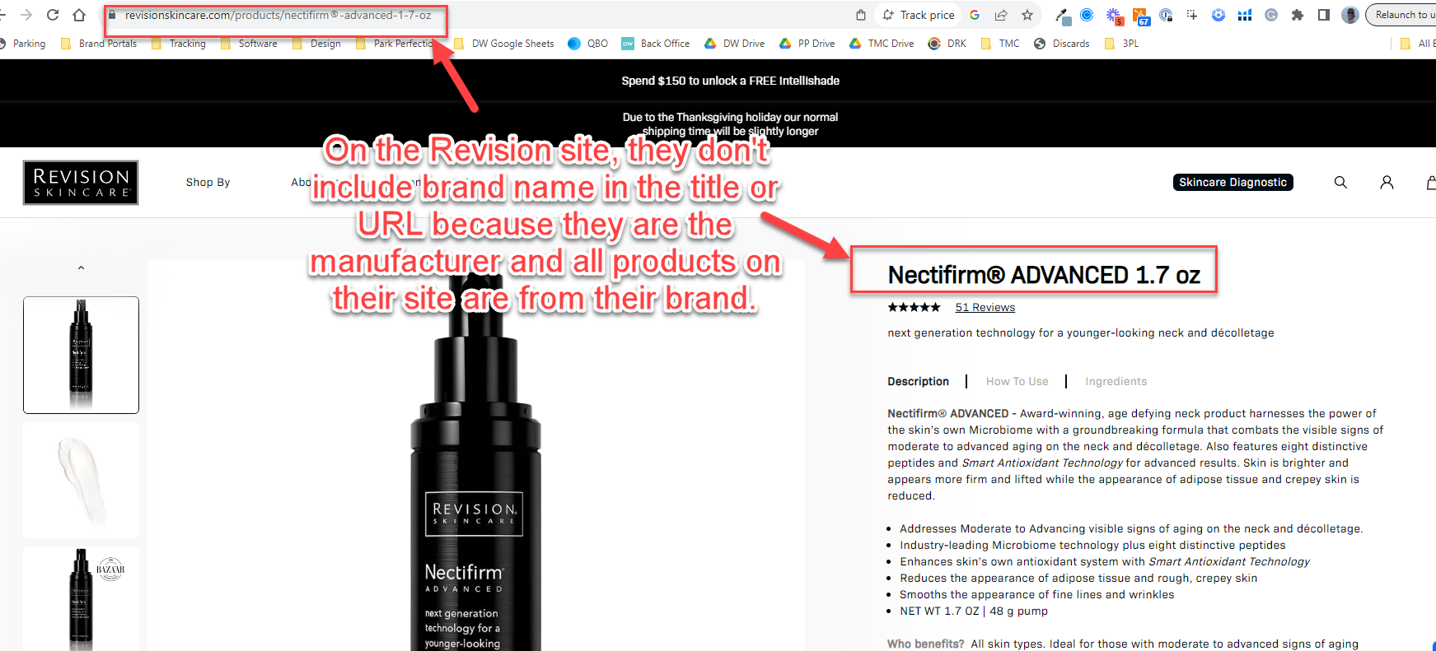Click the five-star rating
The height and width of the screenshot is (651, 1436).
click(x=914, y=308)
